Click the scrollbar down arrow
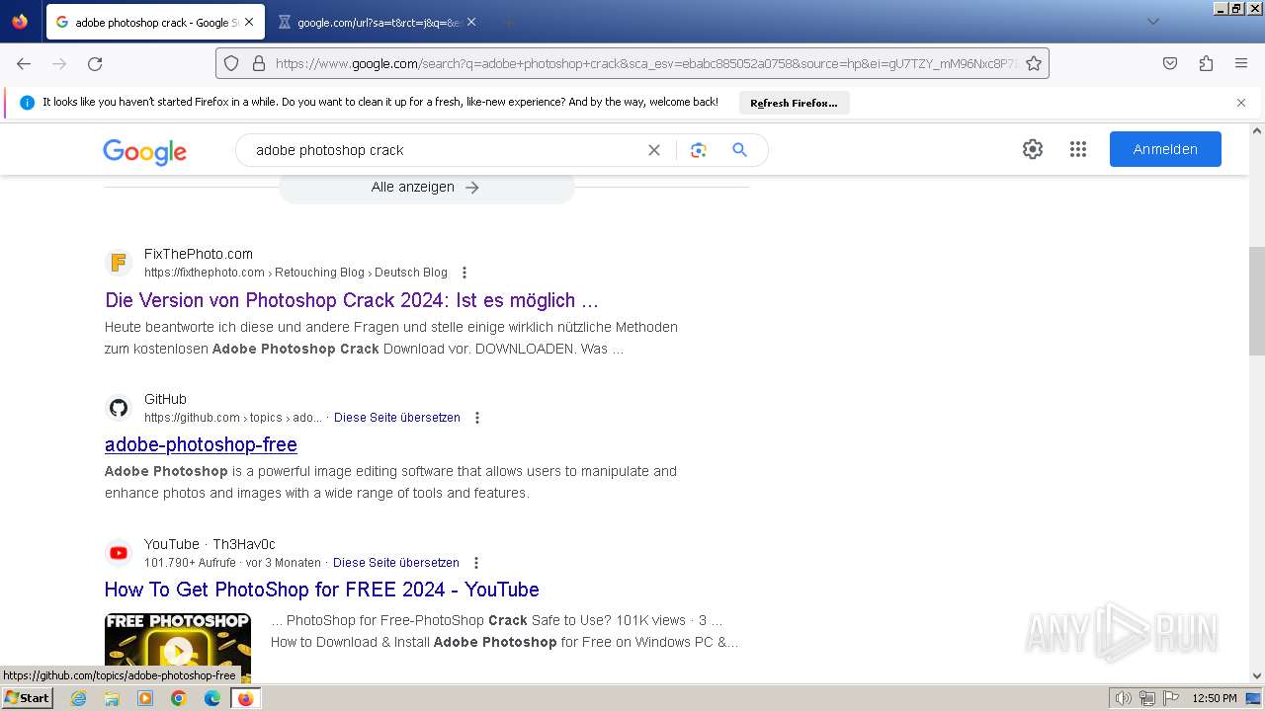The width and height of the screenshot is (1265, 711). coord(1257,676)
